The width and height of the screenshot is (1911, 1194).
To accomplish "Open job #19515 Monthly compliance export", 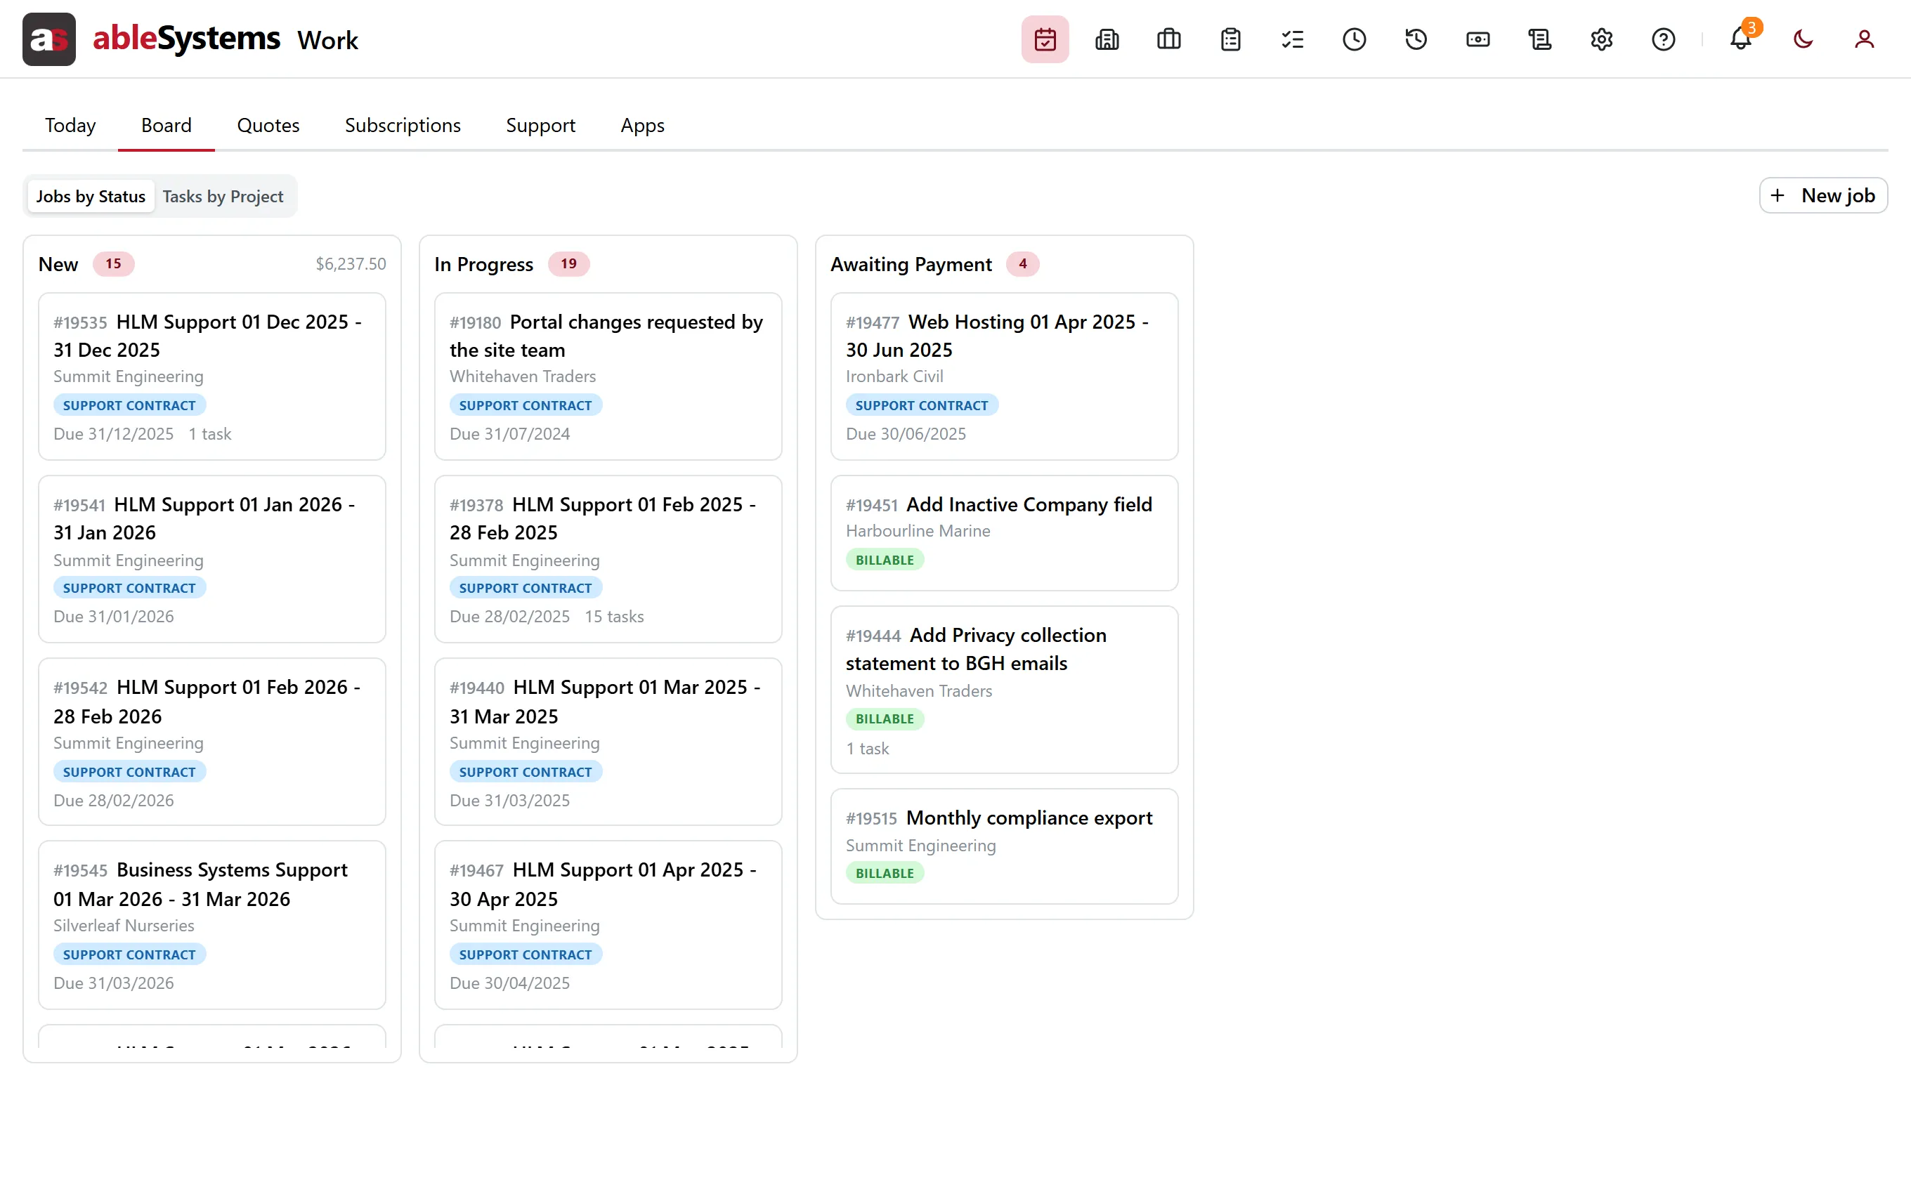I will tap(1005, 846).
